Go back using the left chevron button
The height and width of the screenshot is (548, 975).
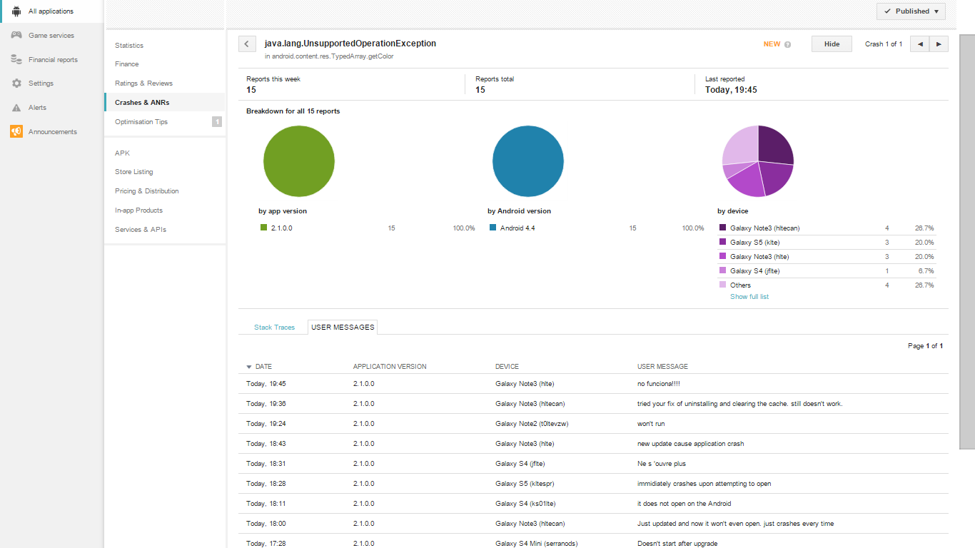click(247, 44)
